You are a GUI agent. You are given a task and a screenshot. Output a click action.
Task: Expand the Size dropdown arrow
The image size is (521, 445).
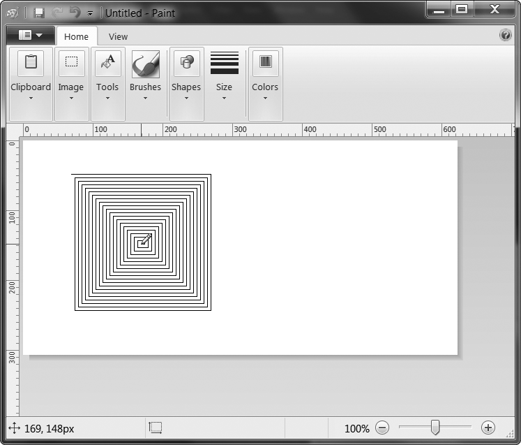[225, 99]
